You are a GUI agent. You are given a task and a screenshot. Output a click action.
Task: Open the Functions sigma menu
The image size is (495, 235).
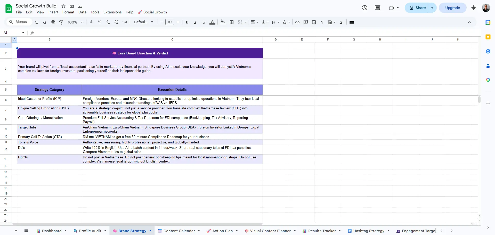pos(341,22)
